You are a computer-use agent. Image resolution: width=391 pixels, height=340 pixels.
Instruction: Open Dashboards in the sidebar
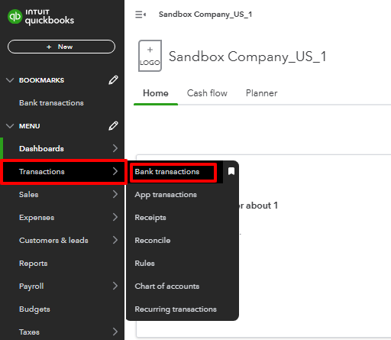pyautogui.click(x=41, y=148)
